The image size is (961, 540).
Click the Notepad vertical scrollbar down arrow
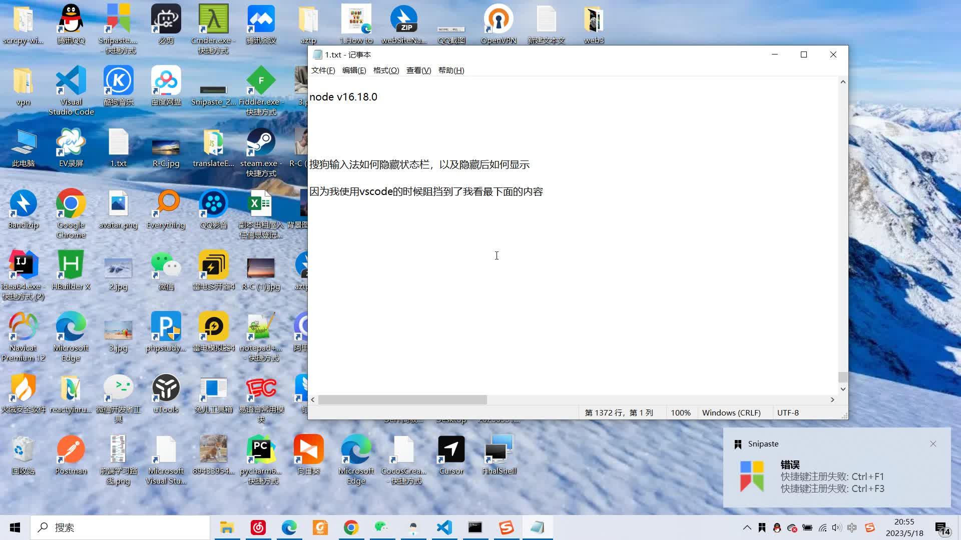click(x=843, y=388)
